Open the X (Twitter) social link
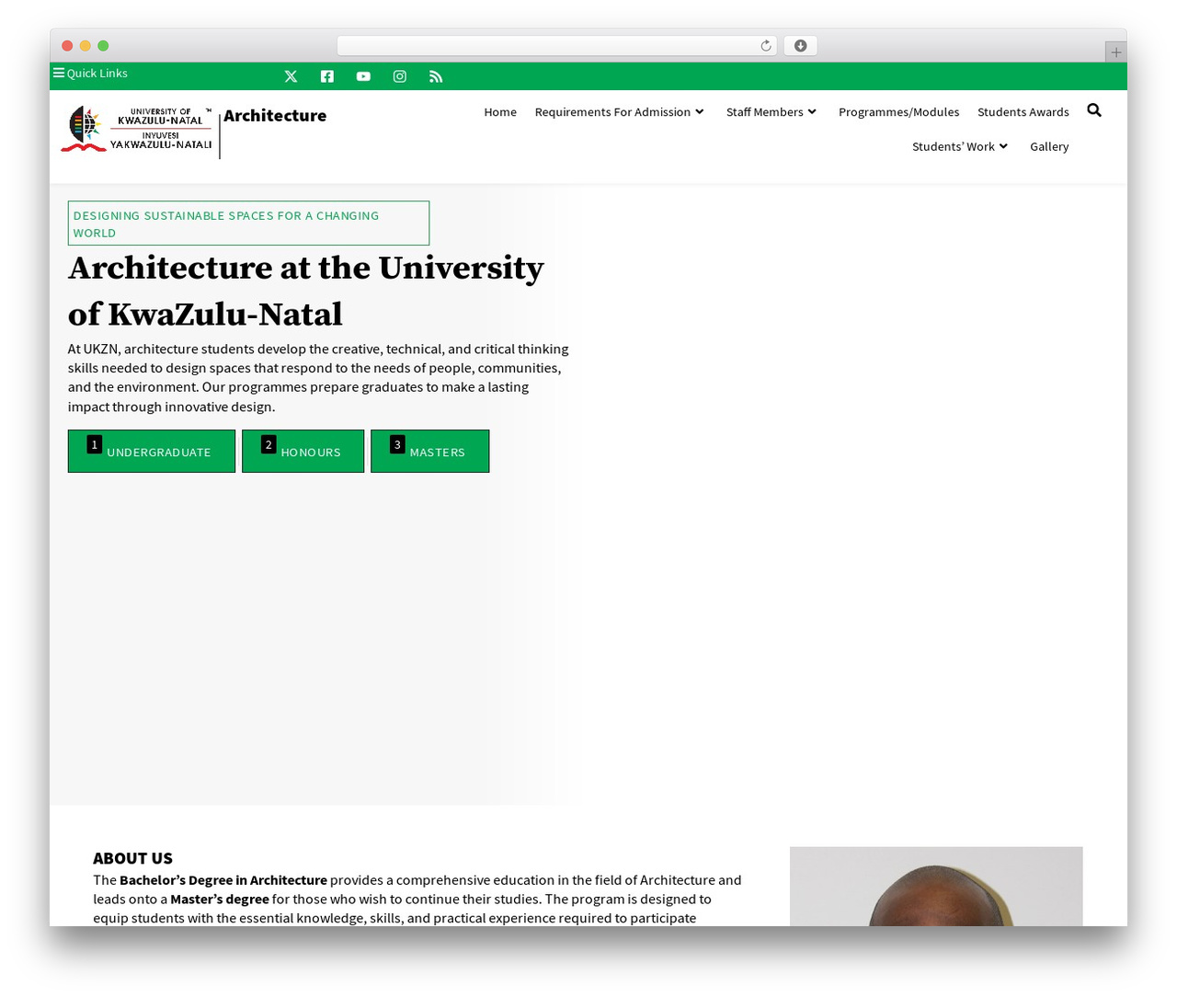Screen dimensions: 1177x997 pos(291,76)
